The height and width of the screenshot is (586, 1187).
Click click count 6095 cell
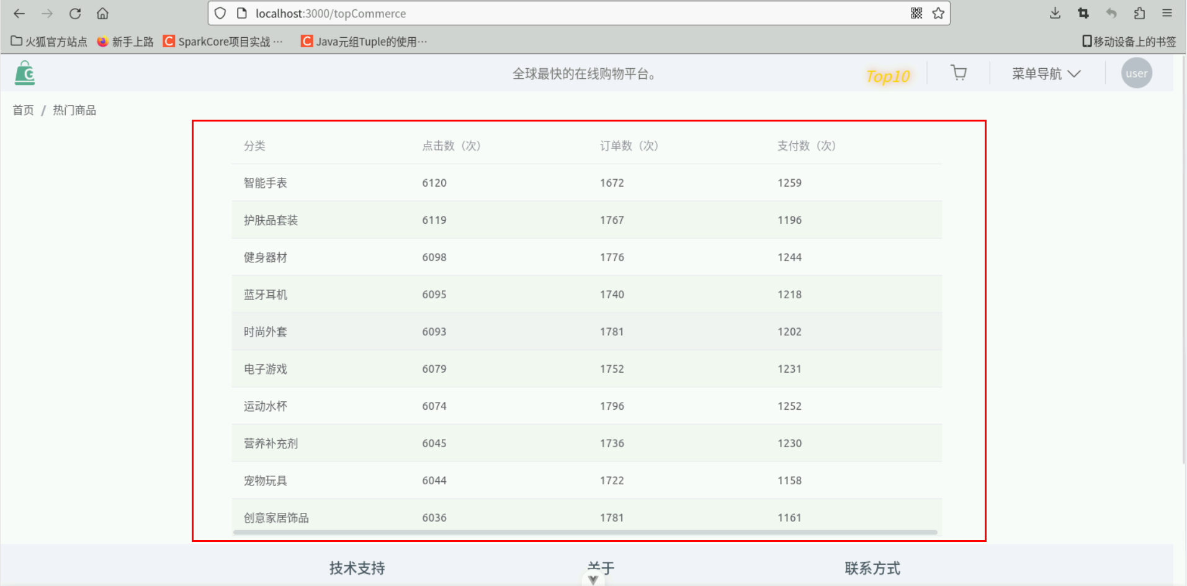pyautogui.click(x=434, y=295)
